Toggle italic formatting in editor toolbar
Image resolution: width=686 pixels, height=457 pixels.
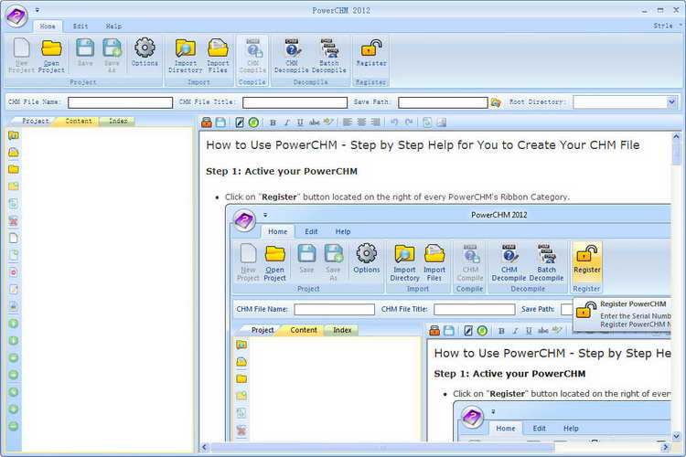pos(286,122)
